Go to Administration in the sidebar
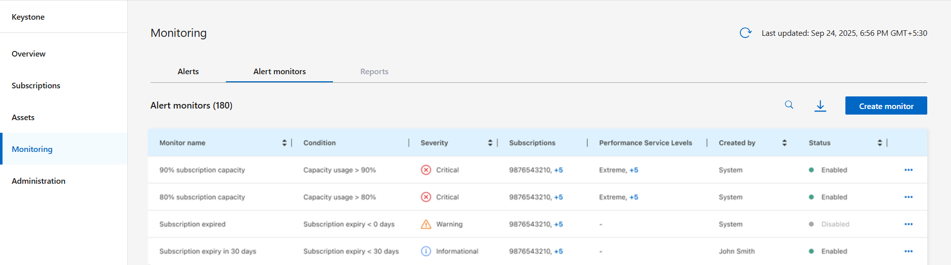This screenshot has height=265, width=951. click(x=38, y=181)
